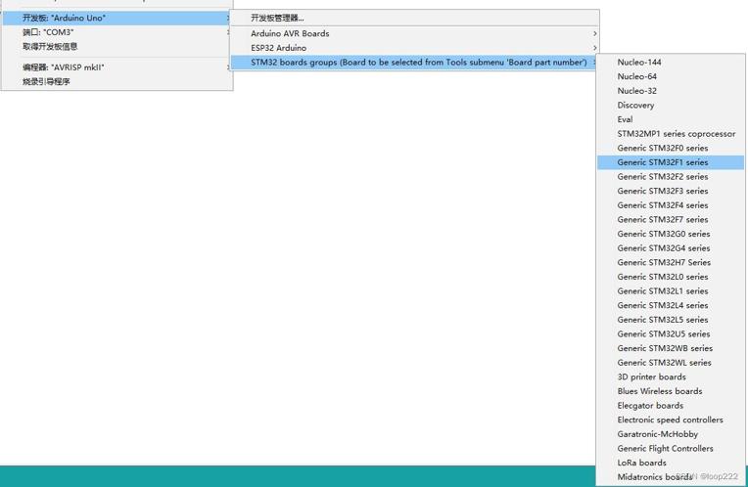The width and height of the screenshot is (748, 487).
Task: Select Generic STM32L1 series
Action: pos(671,291)
